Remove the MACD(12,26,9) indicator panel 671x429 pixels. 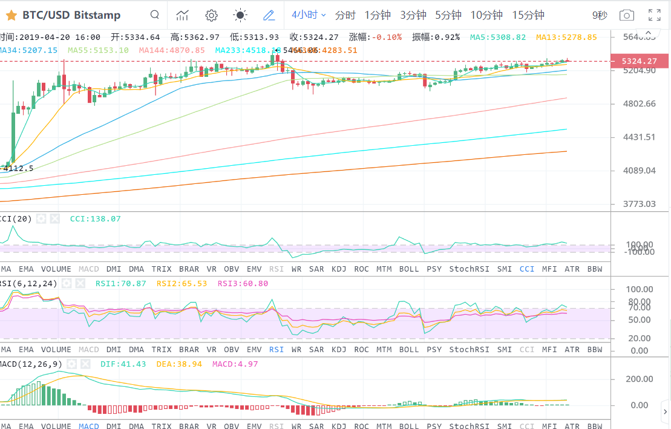click(85, 363)
